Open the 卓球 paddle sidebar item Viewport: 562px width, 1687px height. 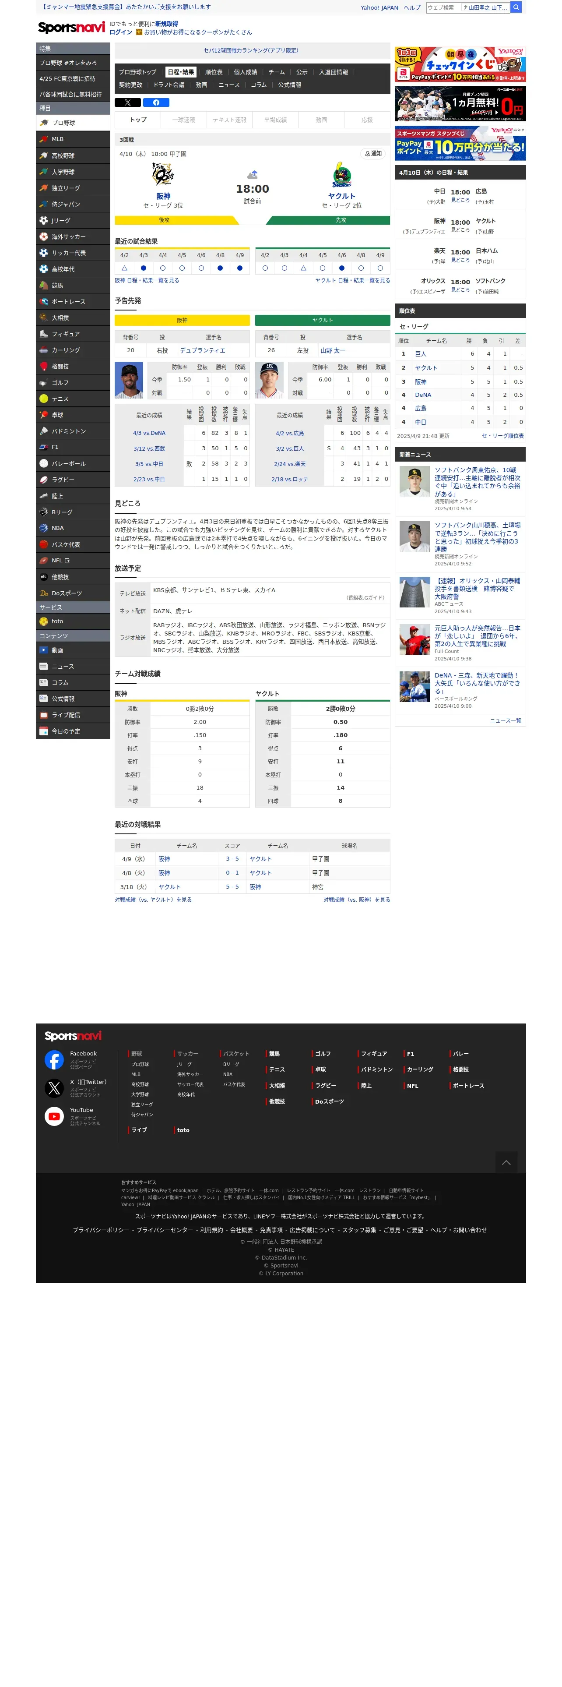coord(73,415)
